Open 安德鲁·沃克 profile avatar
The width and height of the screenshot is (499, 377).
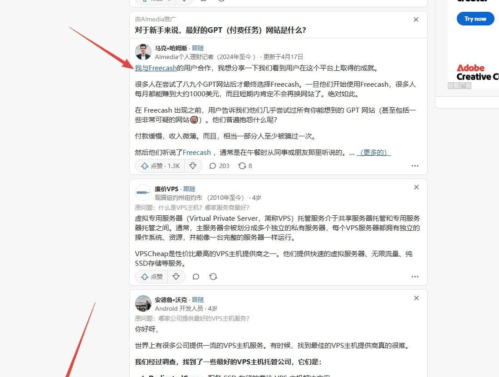143,303
